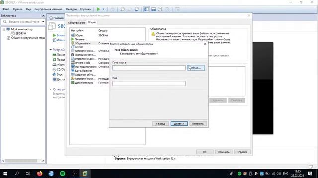Image resolution: width=318 pixels, height=178 pixels.
Task: Select the Единый режим settings row
Action: click(x=89, y=71)
